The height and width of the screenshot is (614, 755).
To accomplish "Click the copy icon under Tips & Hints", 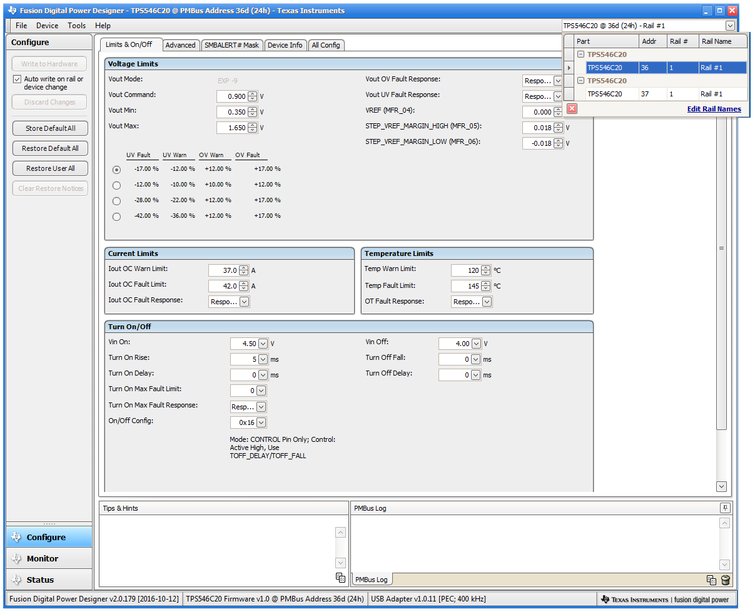I will pos(340,578).
